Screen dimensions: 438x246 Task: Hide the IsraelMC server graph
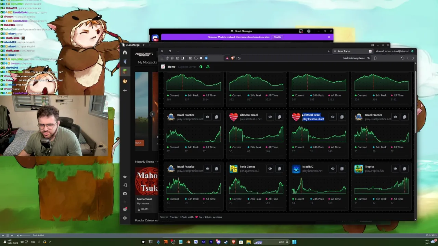pos(333,168)
